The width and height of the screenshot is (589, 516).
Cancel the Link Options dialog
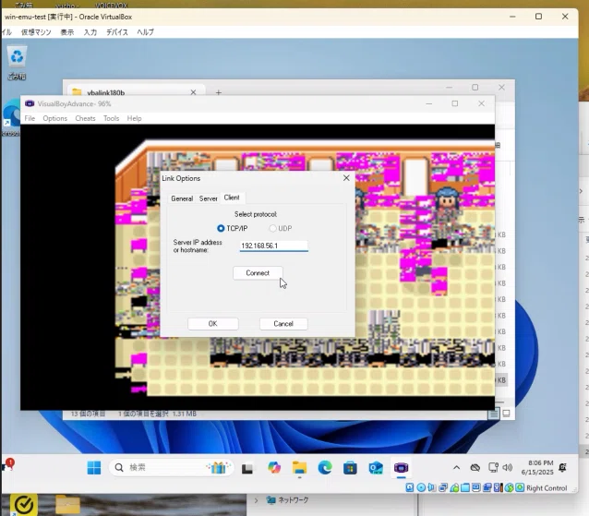(283, 324)
